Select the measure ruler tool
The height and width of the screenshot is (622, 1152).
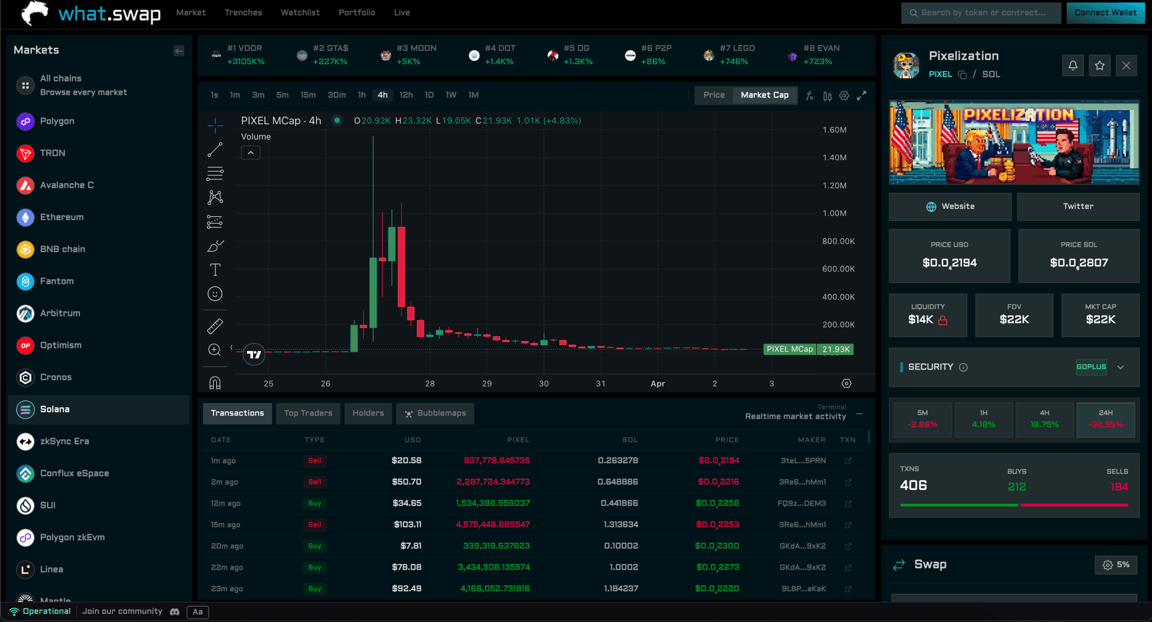(215, 326)
